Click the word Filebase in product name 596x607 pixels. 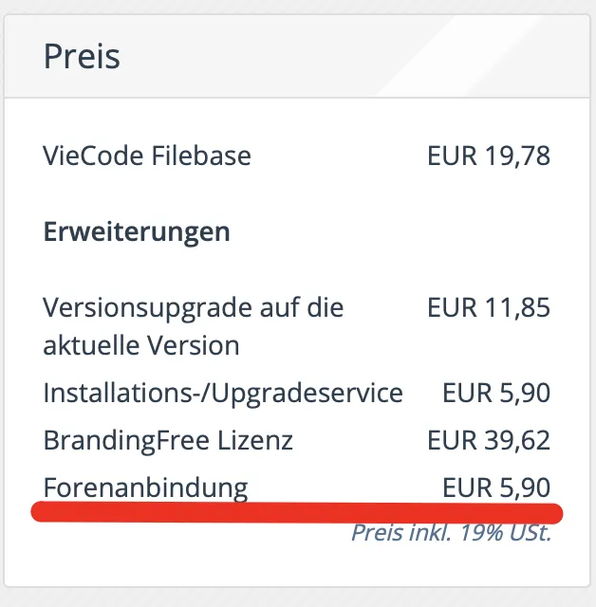click(201, 156)
